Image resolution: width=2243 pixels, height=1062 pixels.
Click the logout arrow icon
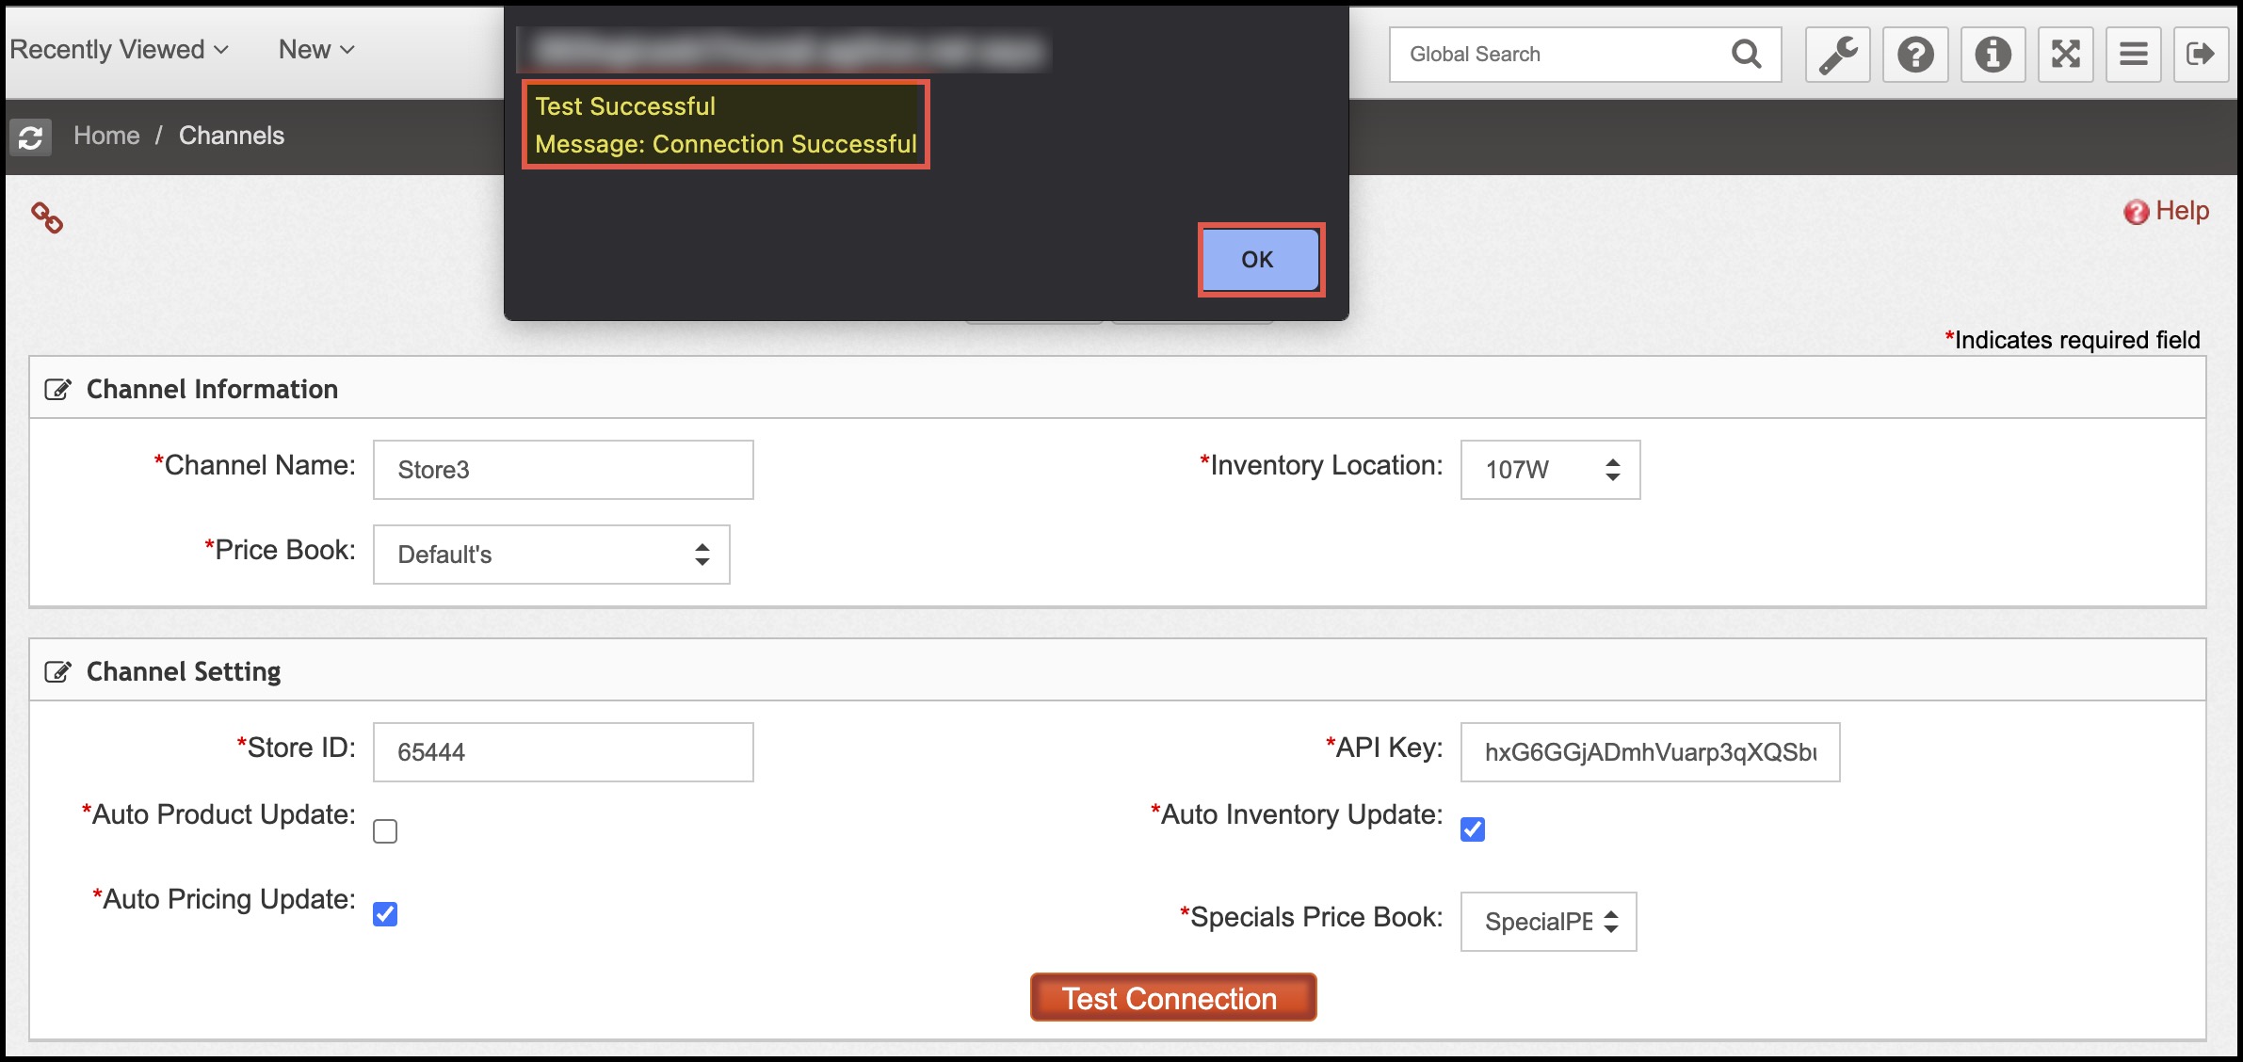click(2201, 55)
